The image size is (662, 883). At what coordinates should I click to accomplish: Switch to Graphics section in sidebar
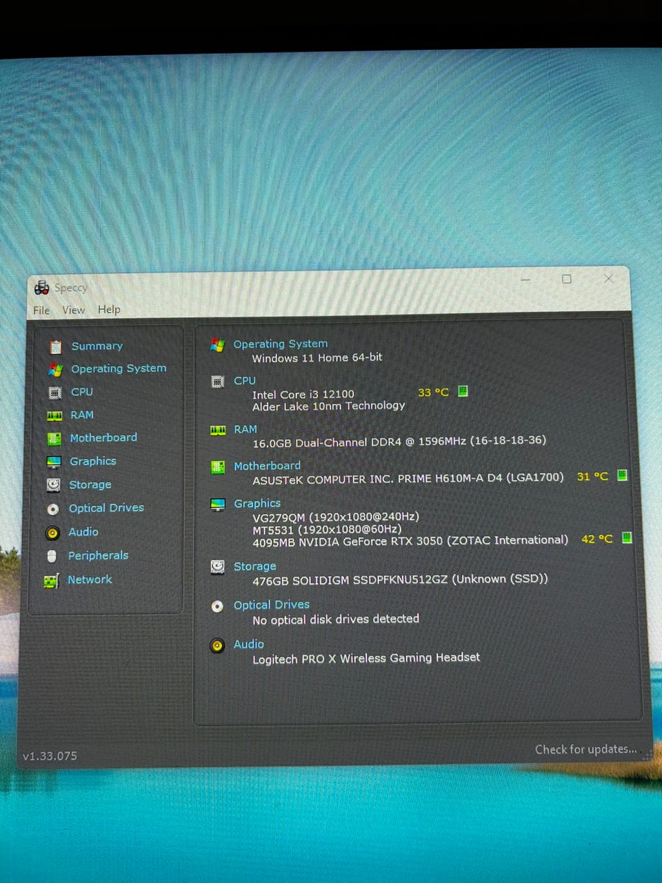92,461
